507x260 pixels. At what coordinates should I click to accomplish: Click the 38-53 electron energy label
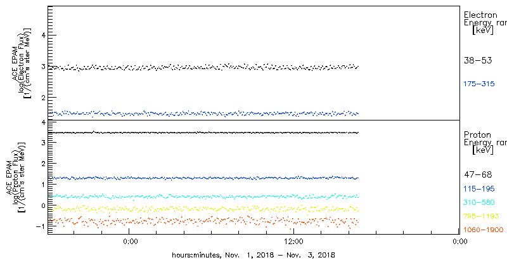pyautogui.click(x=478, y=60)
